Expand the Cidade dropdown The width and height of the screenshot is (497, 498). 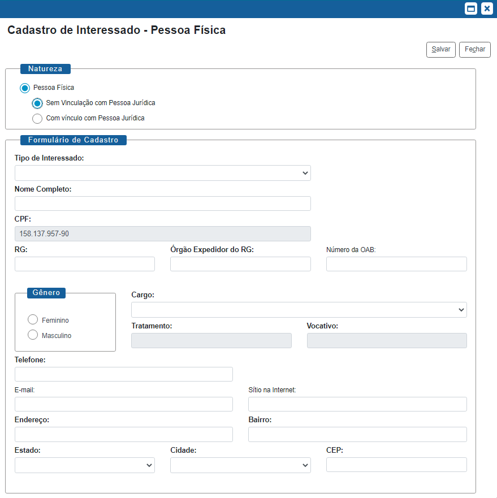pos(240,465)
